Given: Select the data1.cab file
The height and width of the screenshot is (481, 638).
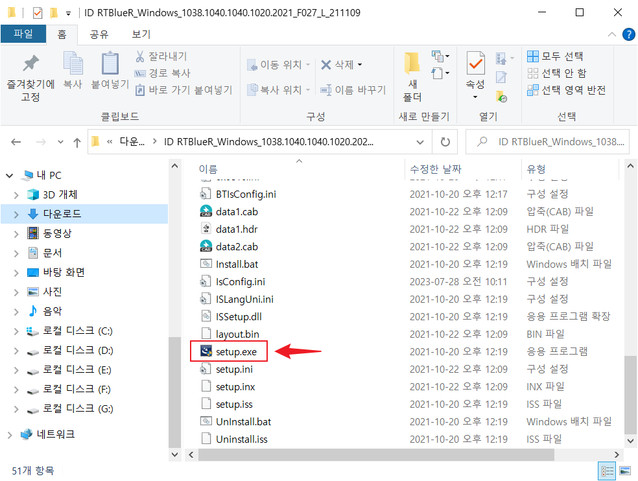Looking at the screenshot, I should point(237,211).
